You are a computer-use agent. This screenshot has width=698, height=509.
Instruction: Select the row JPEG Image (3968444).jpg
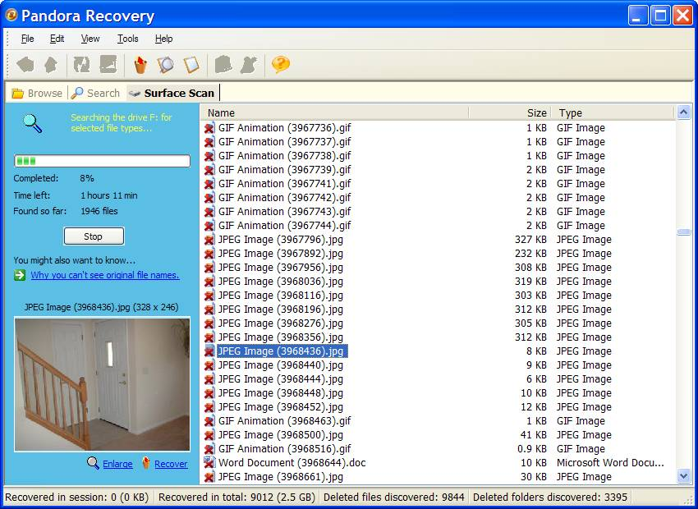[439, 379]
